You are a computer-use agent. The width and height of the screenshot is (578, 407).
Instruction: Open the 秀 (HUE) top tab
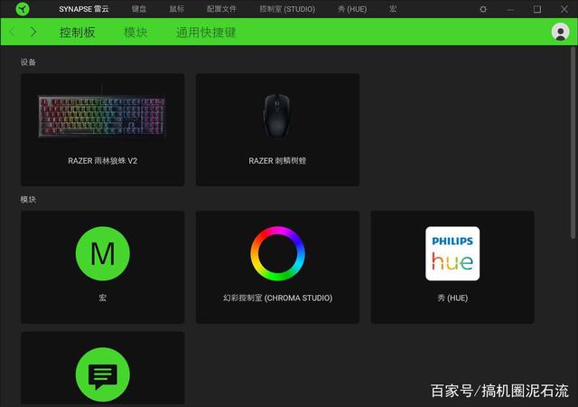click(352, 9)
